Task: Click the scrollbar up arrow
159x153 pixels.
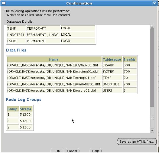Action: (x=152, y=27)
